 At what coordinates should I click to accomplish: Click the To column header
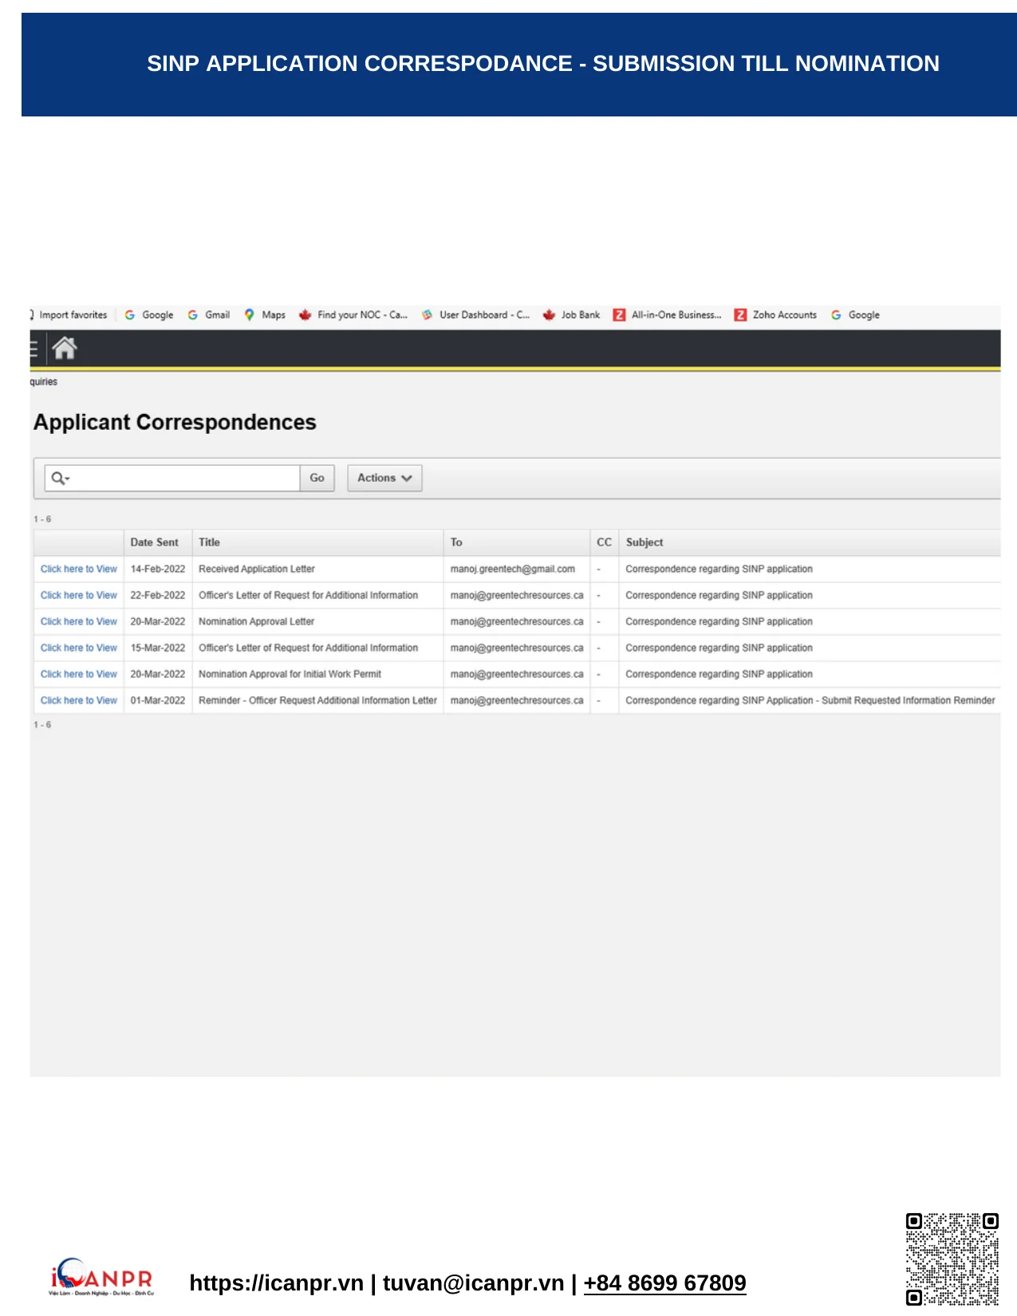pos(456,542)
